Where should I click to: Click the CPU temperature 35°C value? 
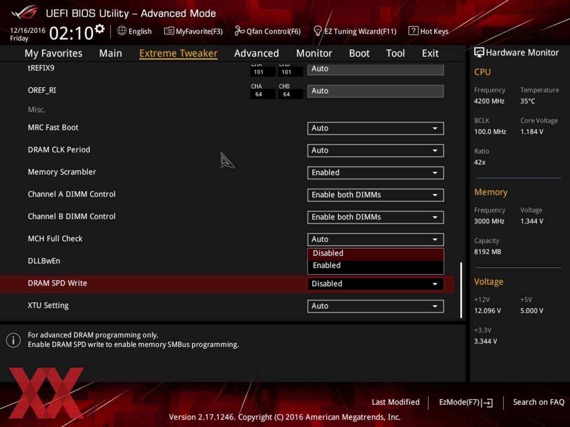[528, 101]
